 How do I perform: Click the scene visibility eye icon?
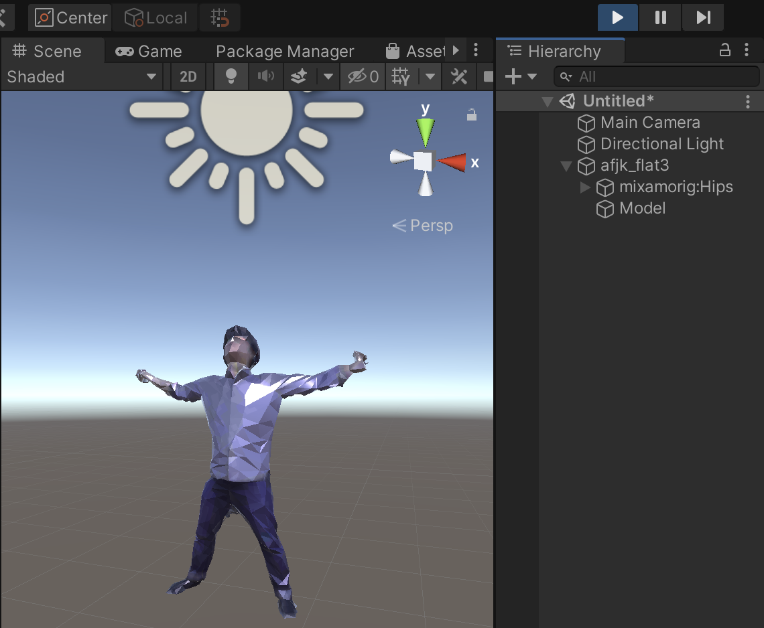(357, 76)
